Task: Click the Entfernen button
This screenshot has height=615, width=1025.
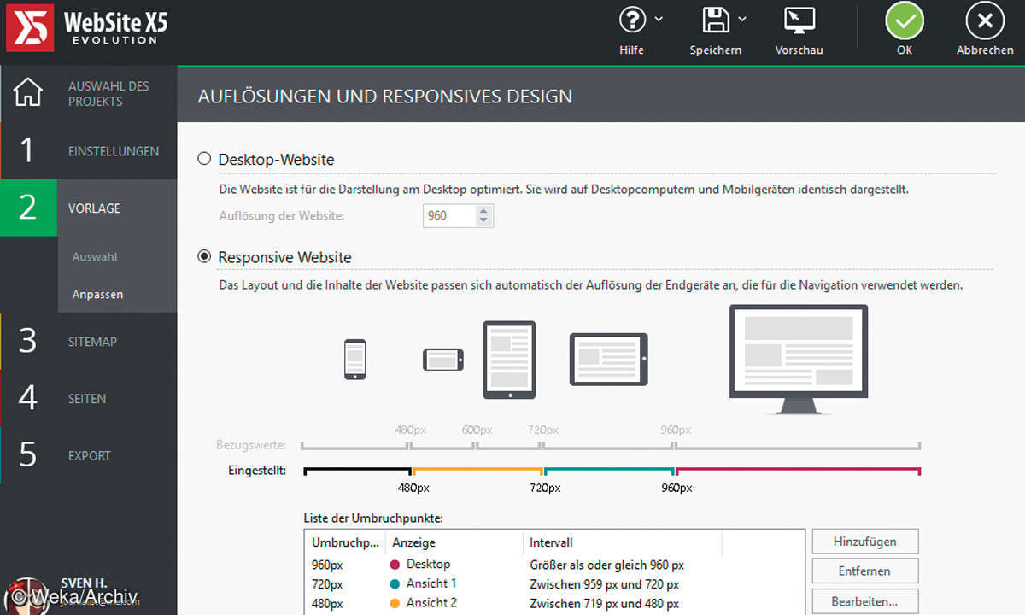Action: click(865, 571)
